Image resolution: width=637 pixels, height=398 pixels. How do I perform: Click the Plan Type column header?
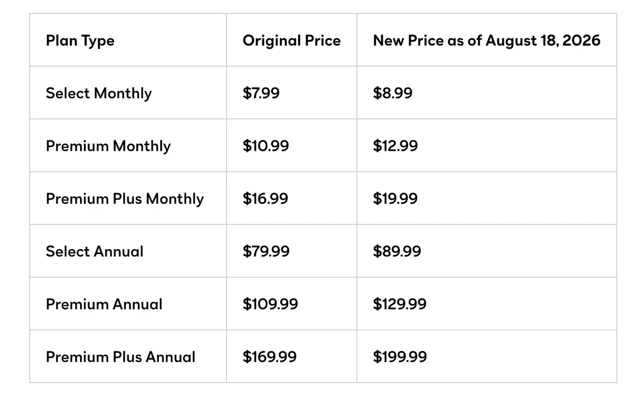click(80, 41)
